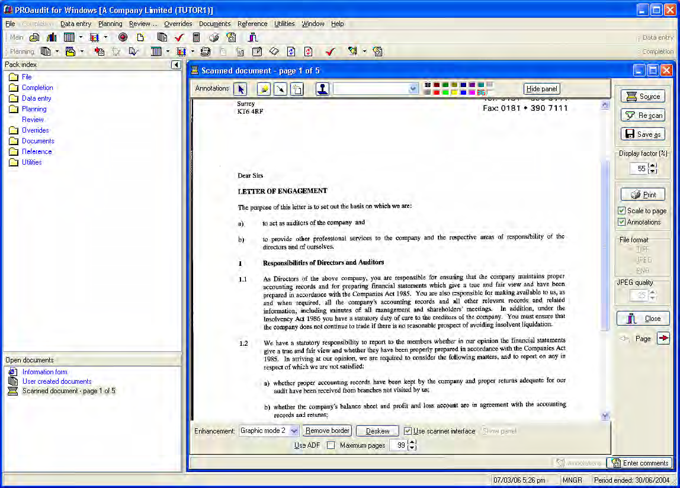Viewport: 680px width, 488px height.
Task: Click the red arrows document icon in Planning toolbar
Action: pyautogui.click(x=309, y=52)
